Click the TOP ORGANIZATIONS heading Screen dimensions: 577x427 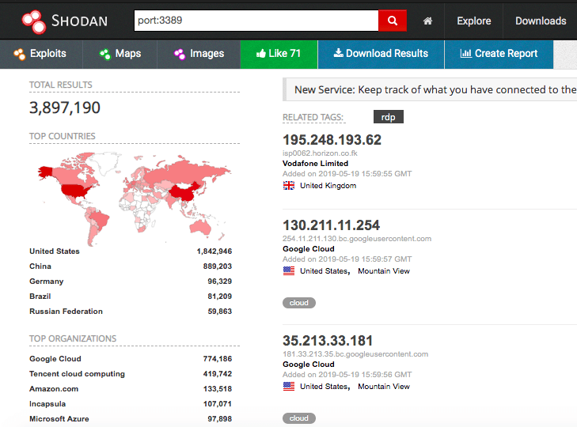click(73, 338)
